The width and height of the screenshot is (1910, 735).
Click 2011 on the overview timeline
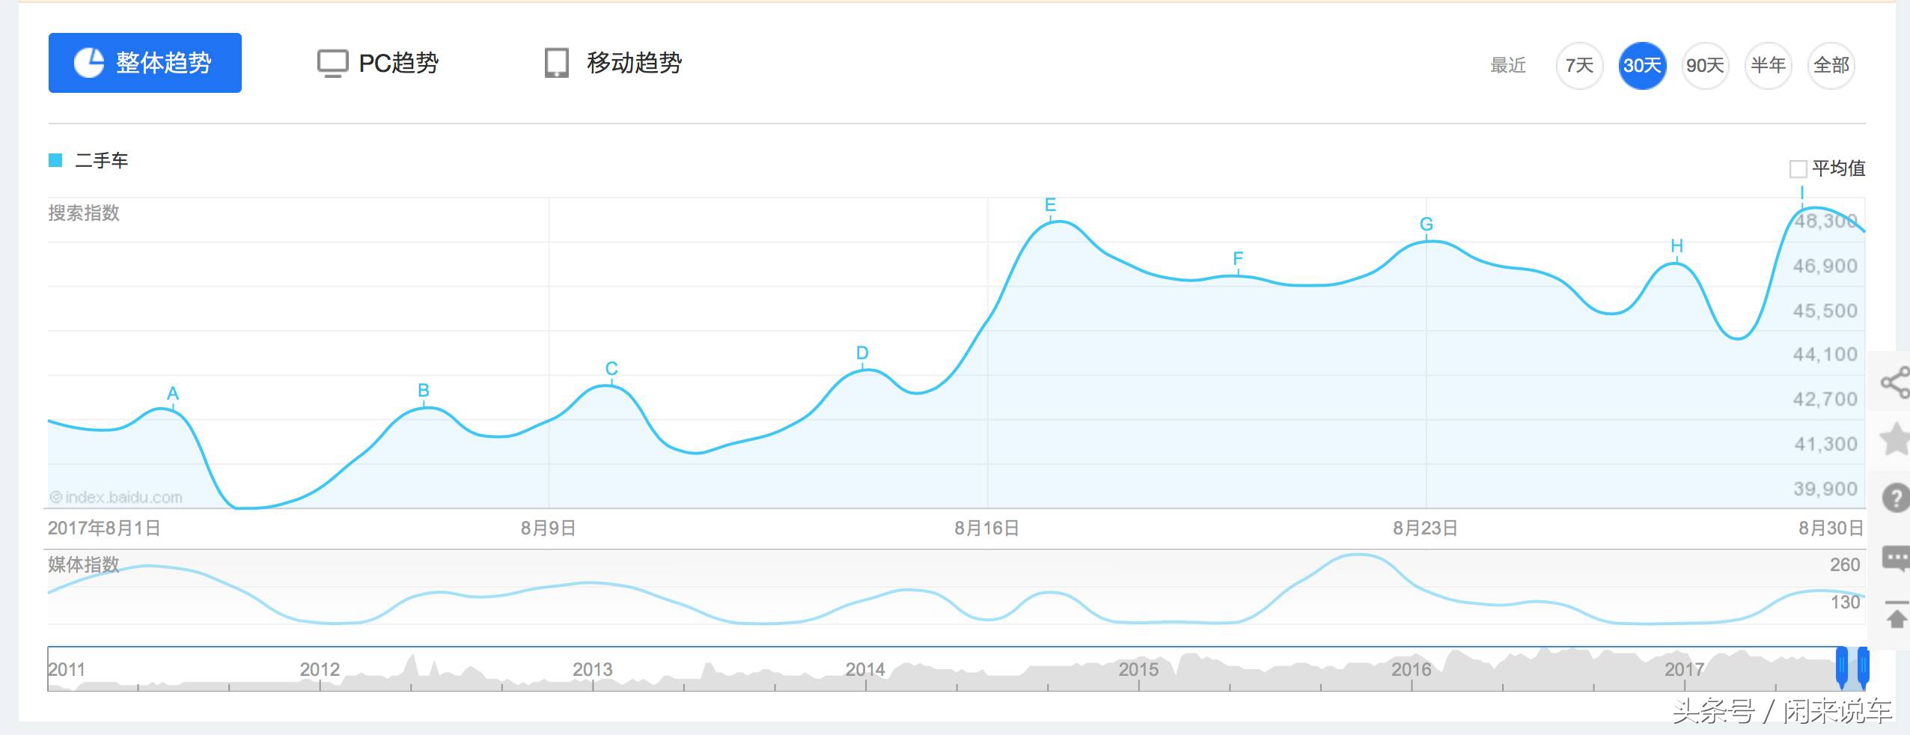(67, 669)
